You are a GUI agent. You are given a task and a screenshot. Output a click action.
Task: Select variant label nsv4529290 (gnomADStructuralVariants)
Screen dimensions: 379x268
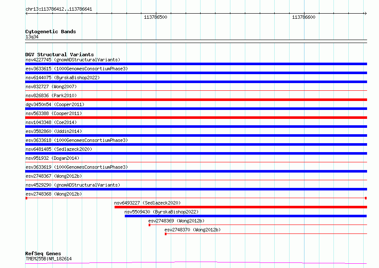(73, 185)
